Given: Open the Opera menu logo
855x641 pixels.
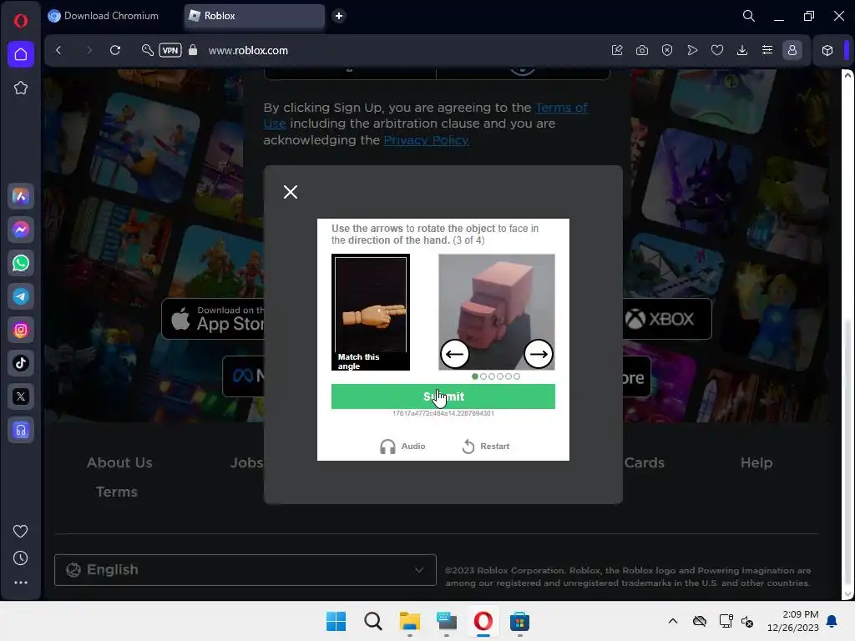Looking at the screenshot, I should [21, 21].
